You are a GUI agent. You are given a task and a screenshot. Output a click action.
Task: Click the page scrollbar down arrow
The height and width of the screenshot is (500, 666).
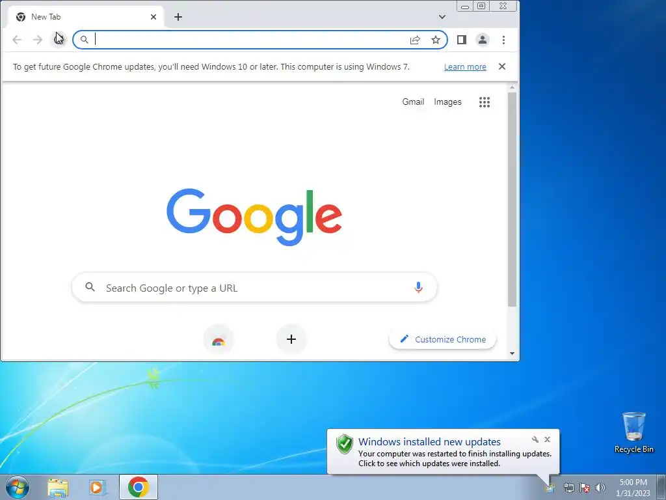pyautogui.click(x=513, y=354)
